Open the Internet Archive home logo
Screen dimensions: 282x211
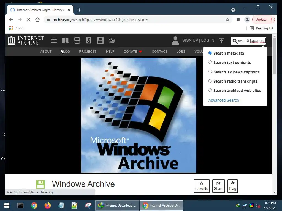(26, 40)
